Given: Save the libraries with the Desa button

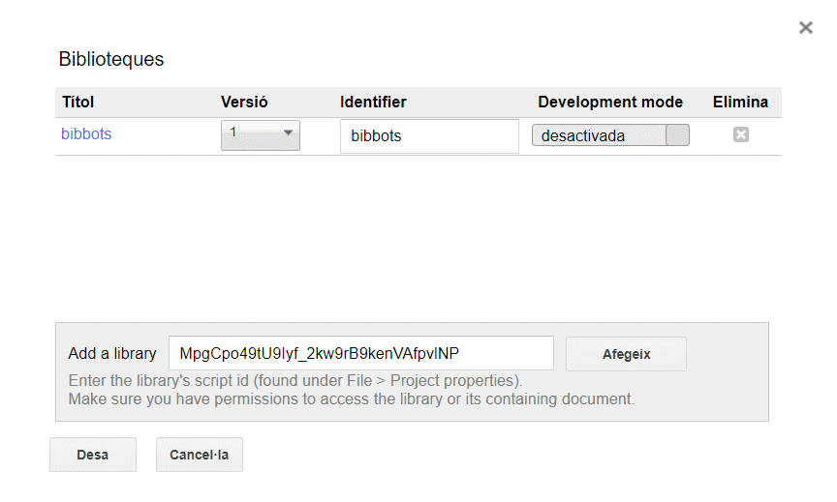Looking at the screenshot, I should pos(93,455).
